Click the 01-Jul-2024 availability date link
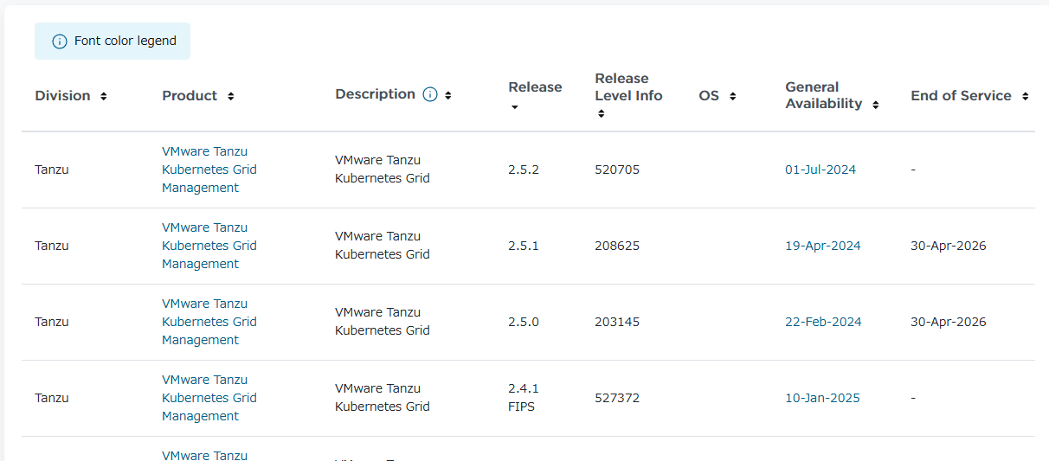Screen dimensions: 1049x461 (x=820, y=170)
